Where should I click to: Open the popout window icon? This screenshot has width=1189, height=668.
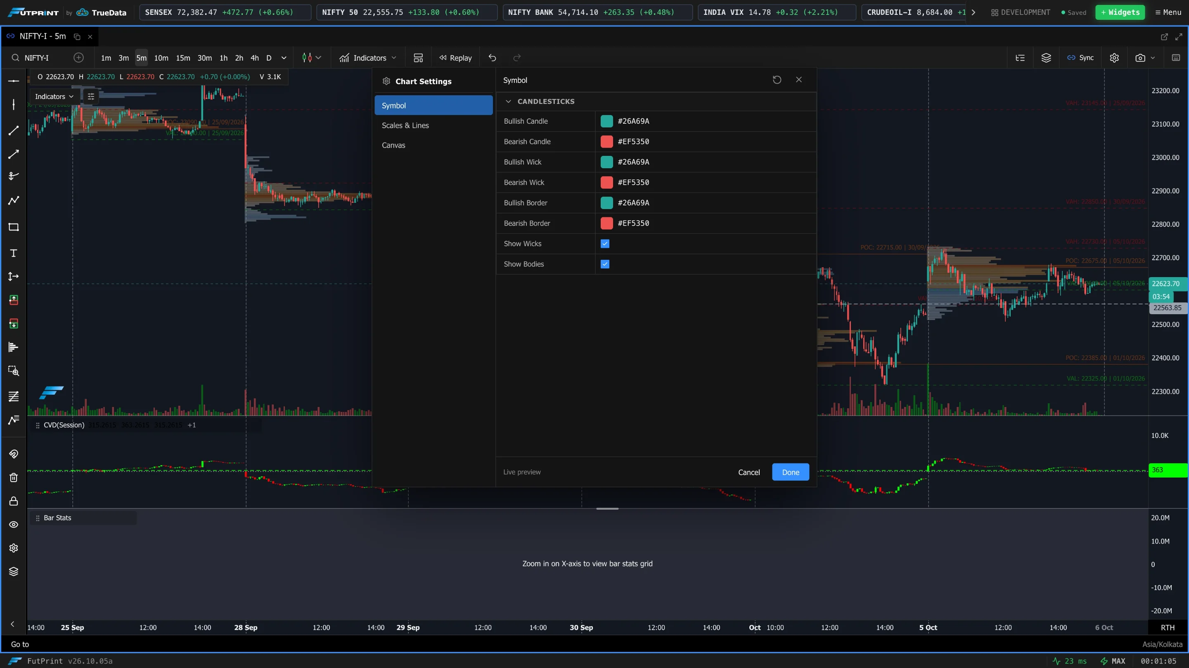(x=1164, y=36)
